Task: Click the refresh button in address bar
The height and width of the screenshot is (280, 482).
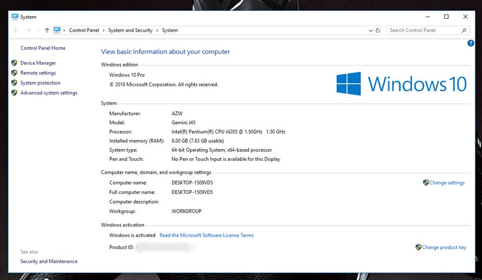Action: pyautogui.click(x=378, y=30)
